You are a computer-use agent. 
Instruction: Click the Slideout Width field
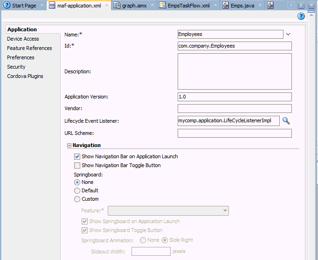[151, 252]
